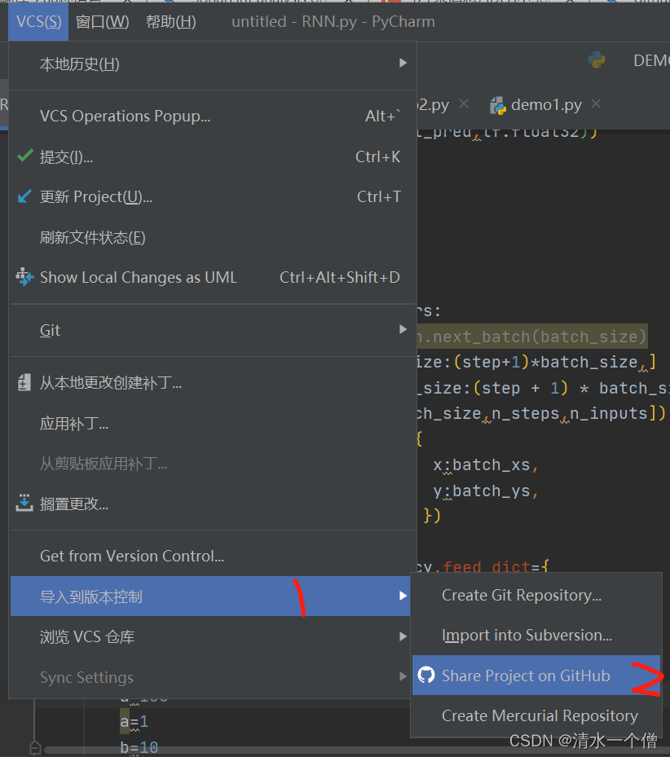Open the Git menu entry
The height and width of the screenshot is (757, 670).
point(213,330)
